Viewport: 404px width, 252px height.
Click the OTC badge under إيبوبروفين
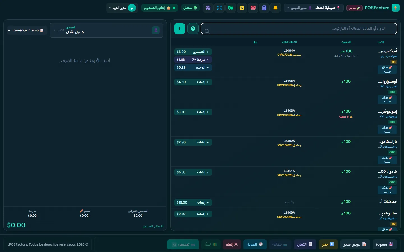pyautogui.click(x=392, y=122)
